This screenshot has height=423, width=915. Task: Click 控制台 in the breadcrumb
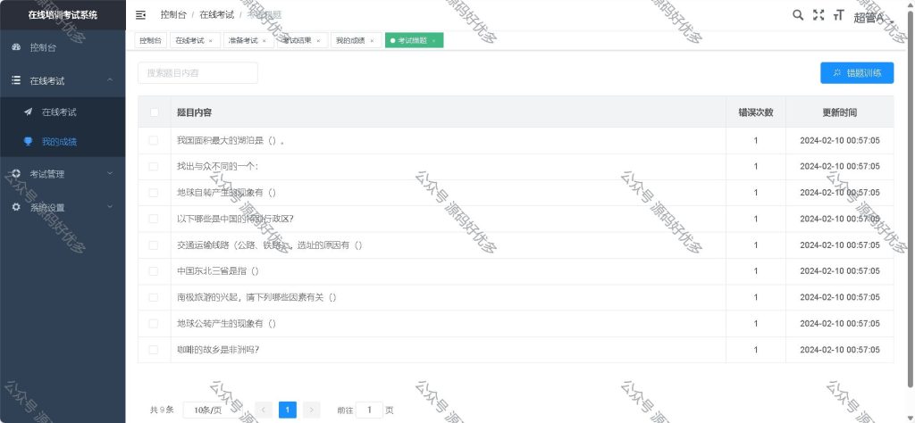[173, 15]
